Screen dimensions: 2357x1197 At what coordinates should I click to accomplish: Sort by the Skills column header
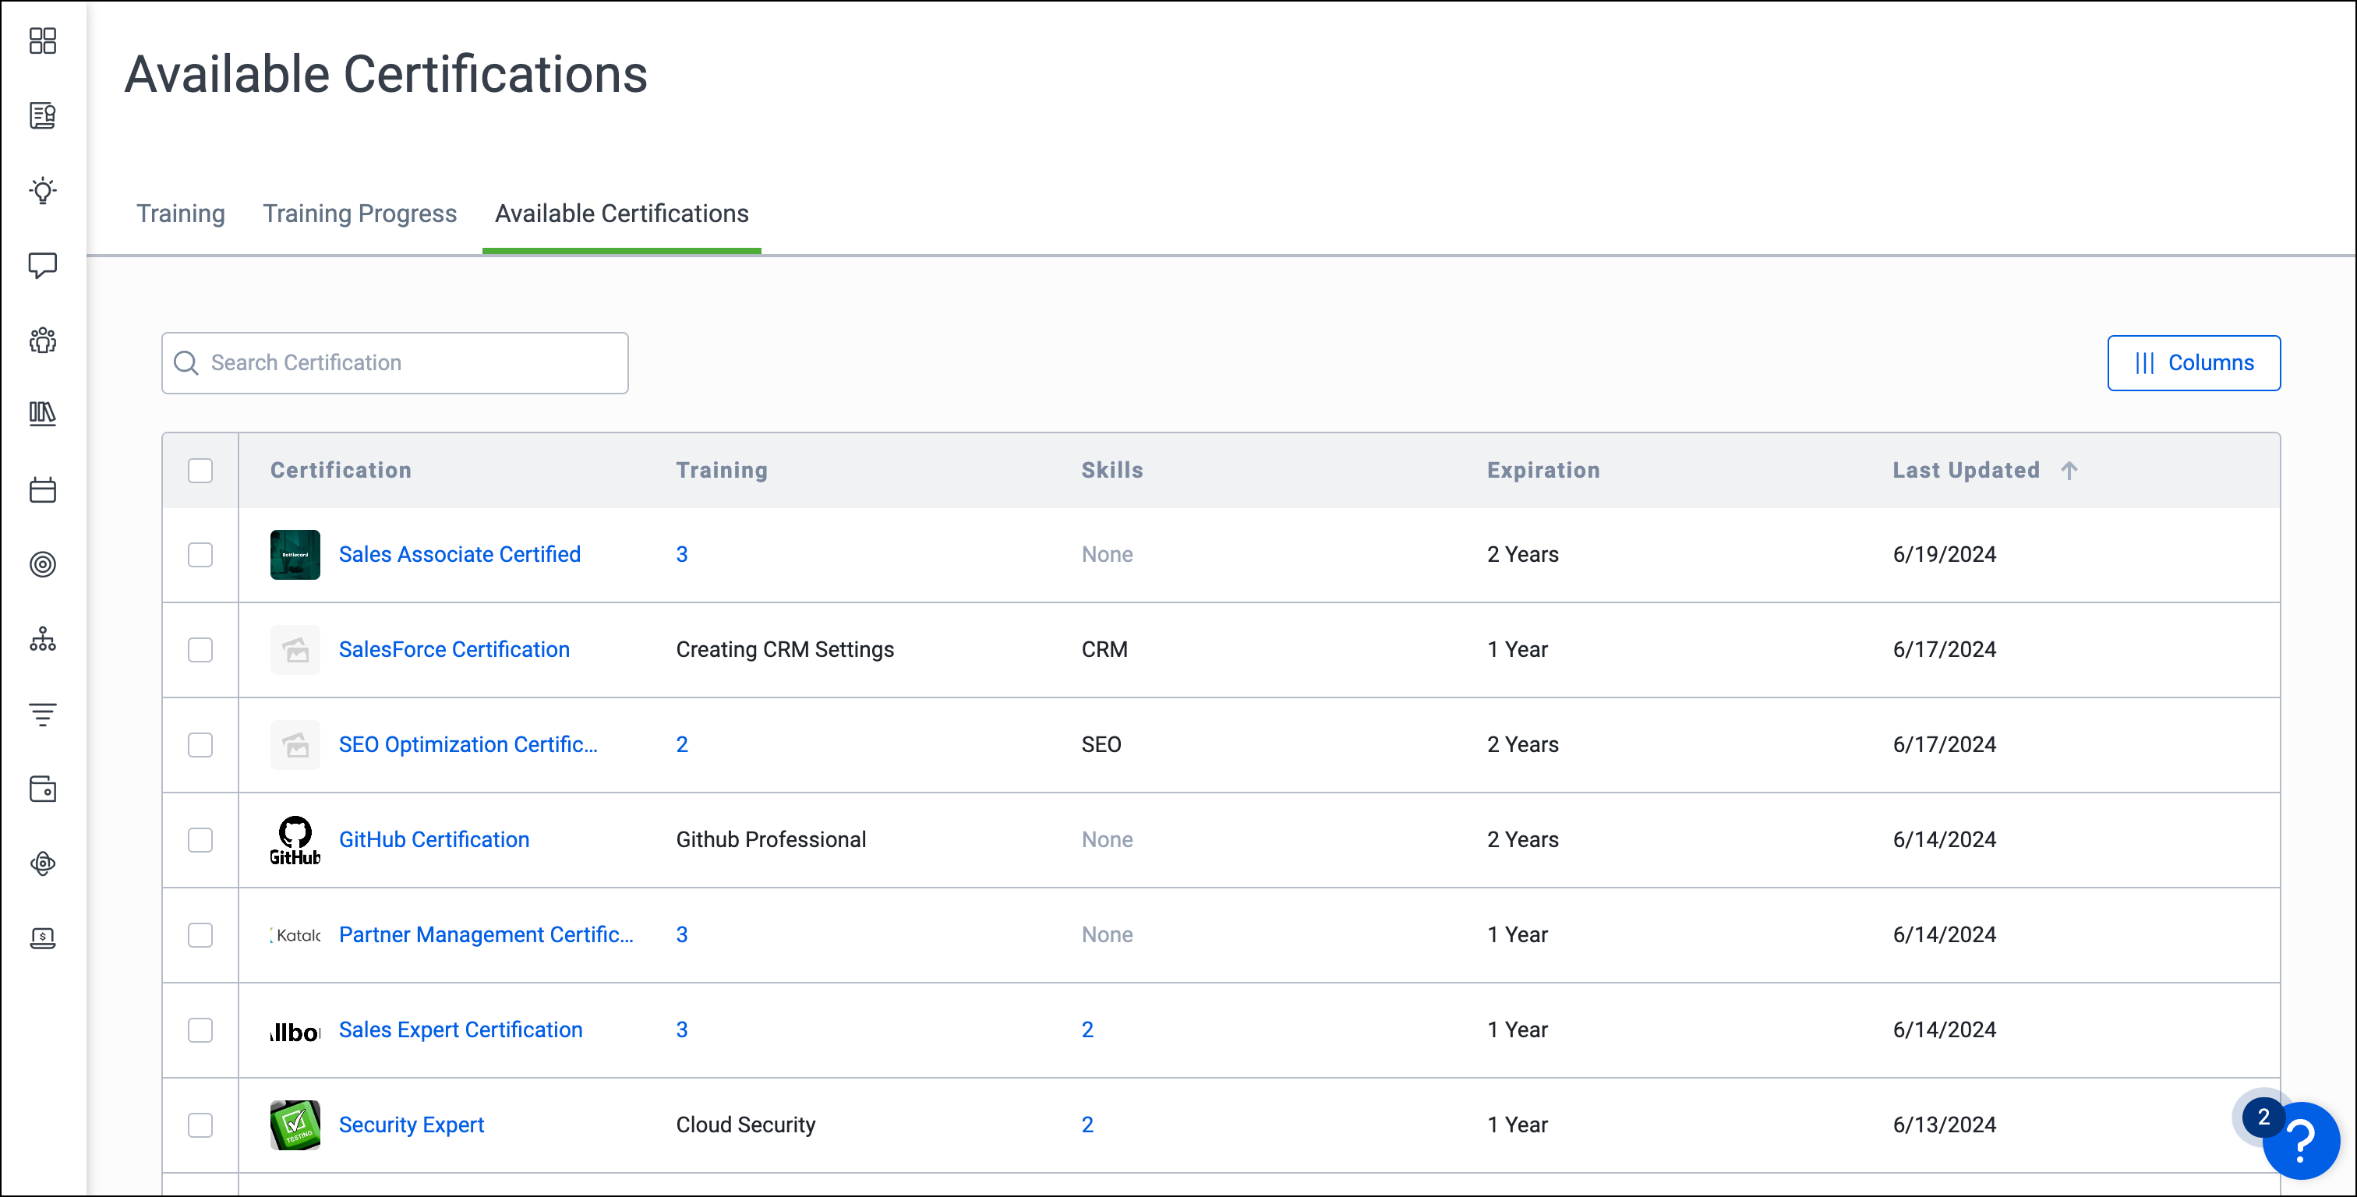(1111, 471)
